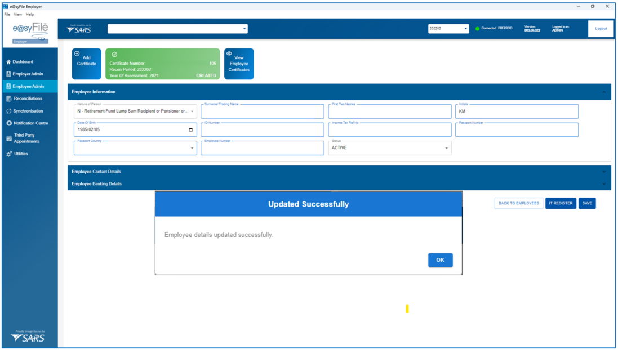
Task: Click the Utilities gears icon
Action: click(x=8, y=154)
